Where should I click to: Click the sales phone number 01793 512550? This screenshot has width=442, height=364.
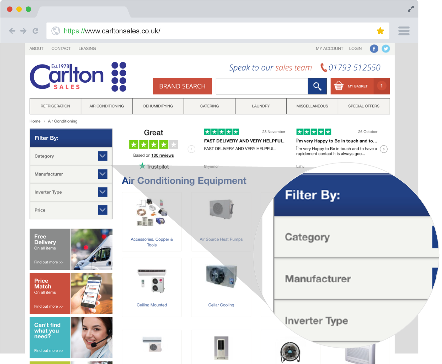(x=354, y=68)
